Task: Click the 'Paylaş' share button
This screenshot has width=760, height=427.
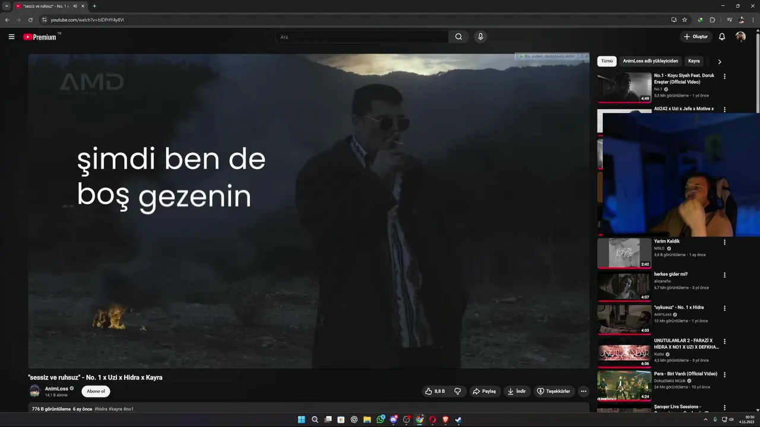Action: [484, 391]
